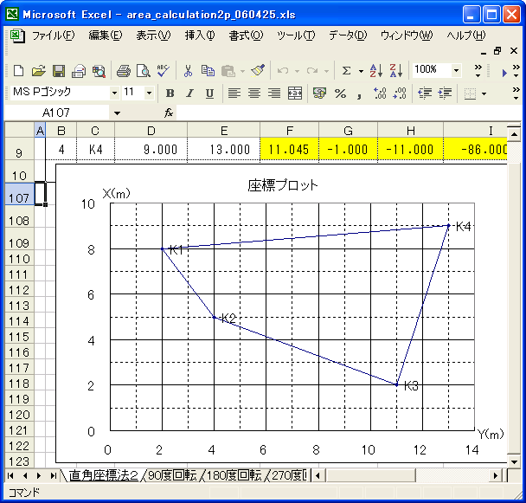Increase decimal places
The image size is (526, 503).
[380, 93]
